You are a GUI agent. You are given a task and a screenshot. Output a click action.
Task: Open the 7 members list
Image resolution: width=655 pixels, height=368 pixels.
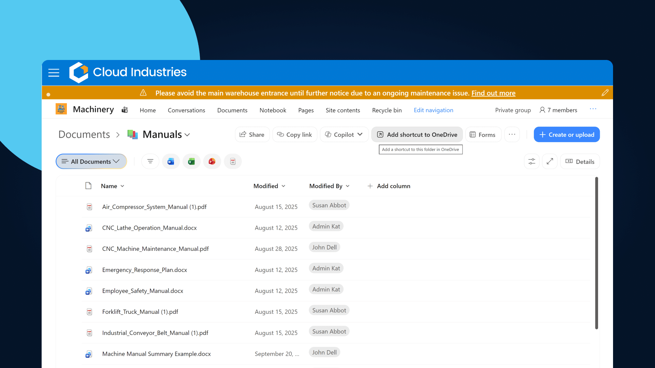558,110
